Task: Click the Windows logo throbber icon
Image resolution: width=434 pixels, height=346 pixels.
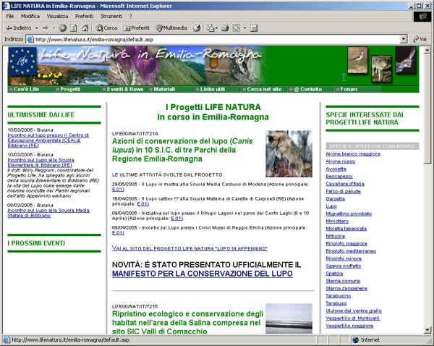Action: [x=422, y=17]
